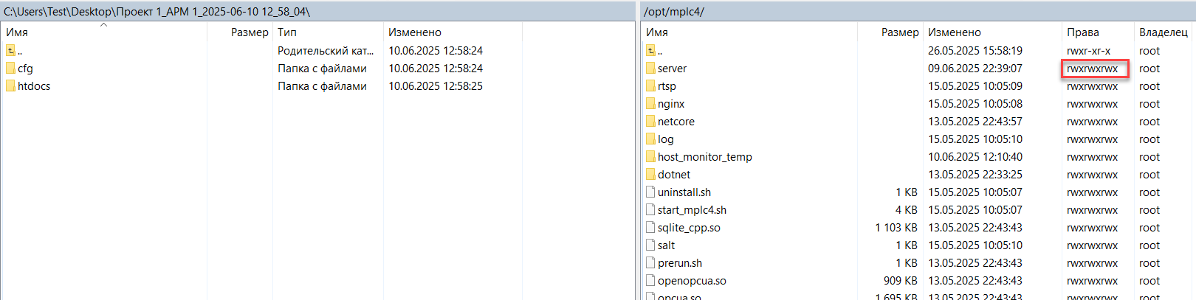Click the parent directory icon in /opt/mplc4/ panel
Image resolution: width=1196 pixels, height=300 pixels.
(x=650, y=50)
